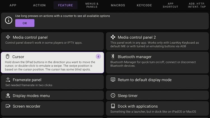
Task: Click the Bluetooth manager icon
Action: 113,57
